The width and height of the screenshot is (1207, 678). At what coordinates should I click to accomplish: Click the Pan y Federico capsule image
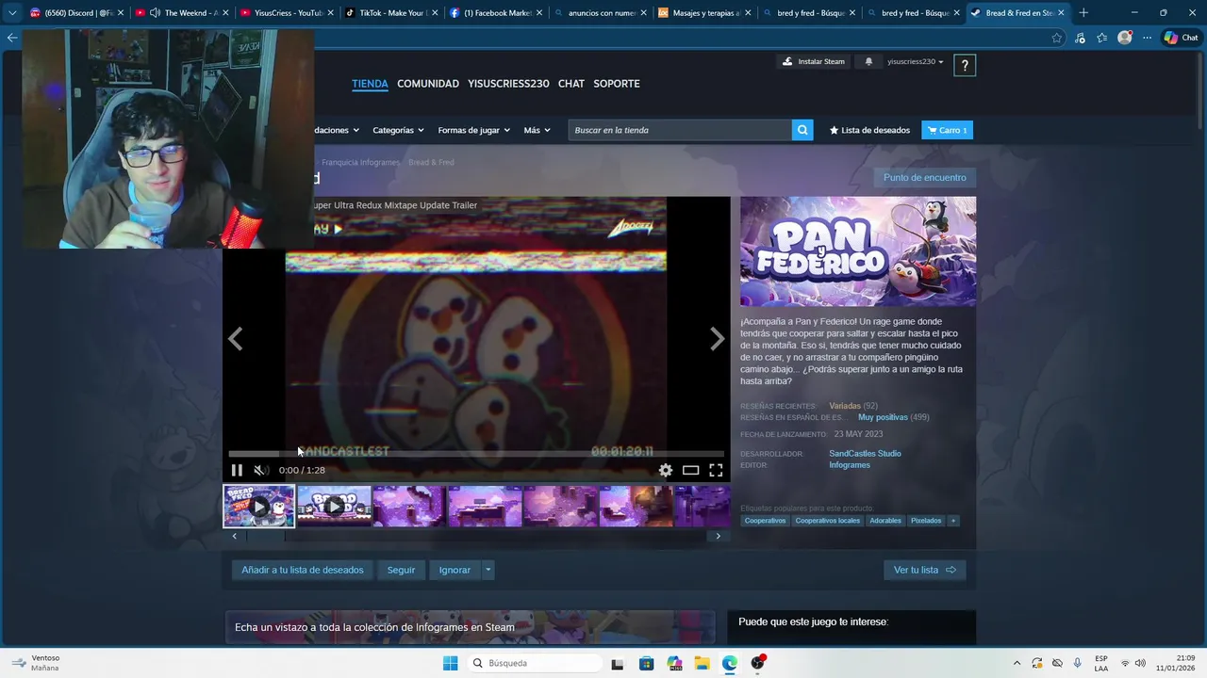tap(858, 251)
